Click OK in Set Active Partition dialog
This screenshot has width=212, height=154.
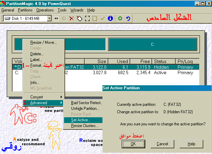133,144
